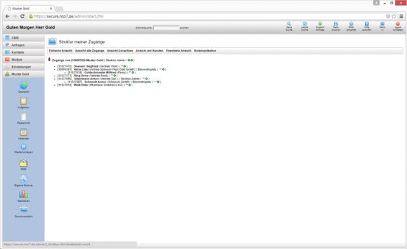Open the Statistiken bar chart icon
Viewport: 407px width, 249px height.
24,194
